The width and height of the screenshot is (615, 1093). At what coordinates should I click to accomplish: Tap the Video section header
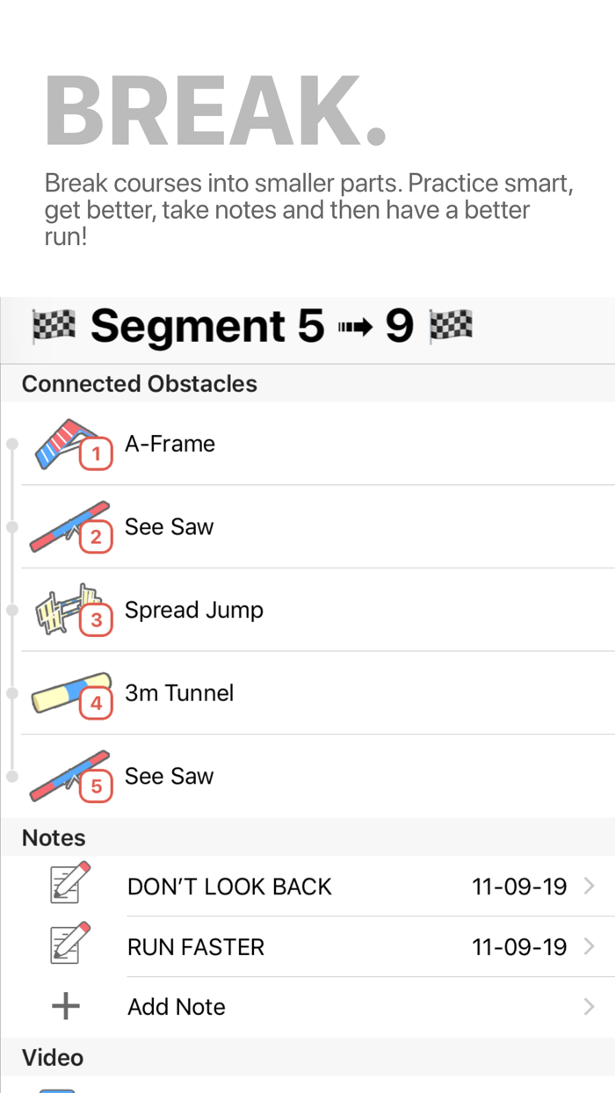coord(53,1058)
